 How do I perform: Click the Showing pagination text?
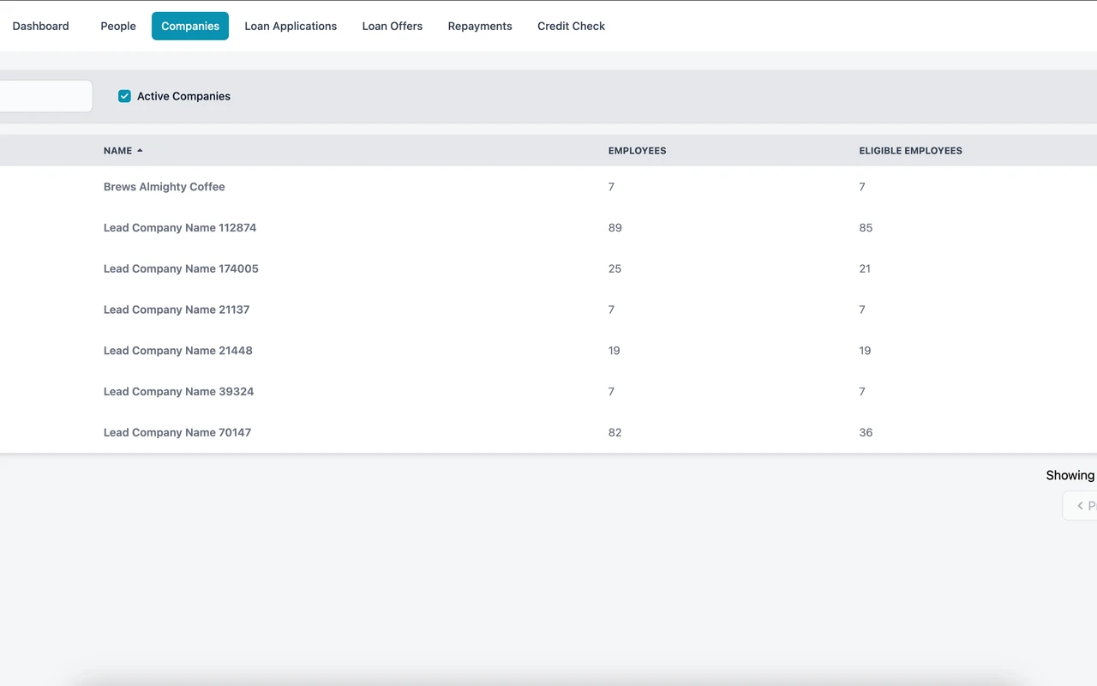[1070, 475]
